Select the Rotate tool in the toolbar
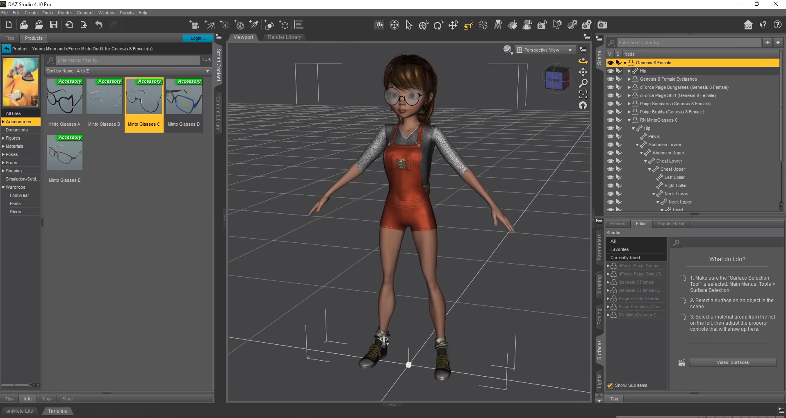The image size is (786, 418). pos(438,25)
